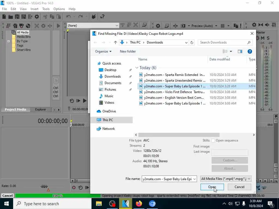Click the blue Help icon in file dialog
This screenshot has width=279, height=209.
point(250,51)
